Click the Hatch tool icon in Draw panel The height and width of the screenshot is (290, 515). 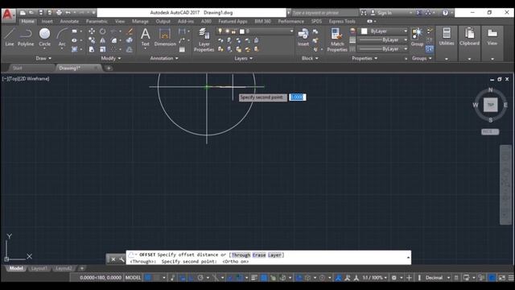[75, 49]
